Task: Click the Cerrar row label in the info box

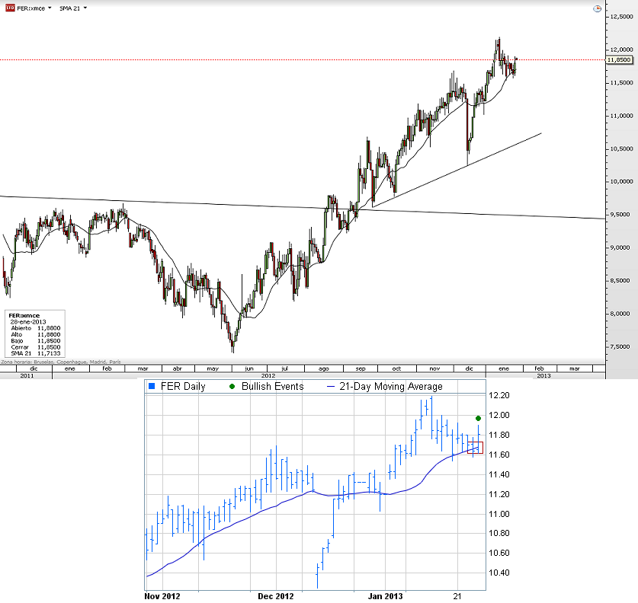Action: click(x=20, y=347)
